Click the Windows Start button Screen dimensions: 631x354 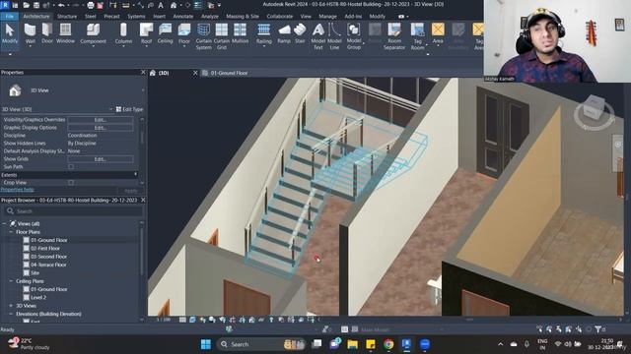[206, 344]
